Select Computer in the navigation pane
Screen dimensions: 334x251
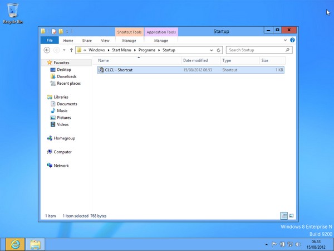[59, 152]
